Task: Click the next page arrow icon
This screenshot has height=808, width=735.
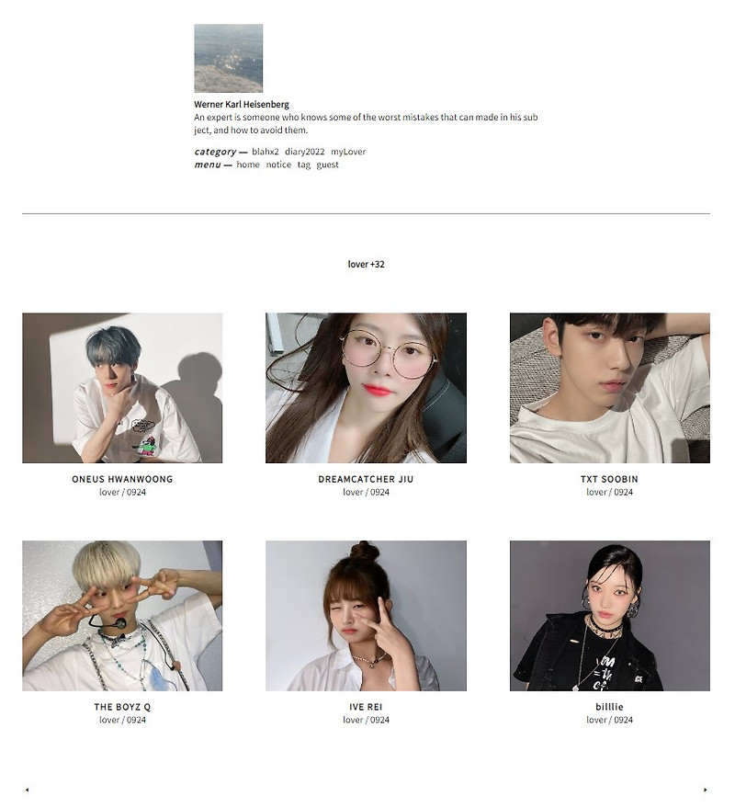Action: 705,790
